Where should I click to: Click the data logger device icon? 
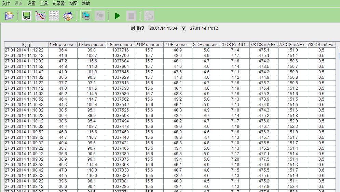tap(27, 16)
